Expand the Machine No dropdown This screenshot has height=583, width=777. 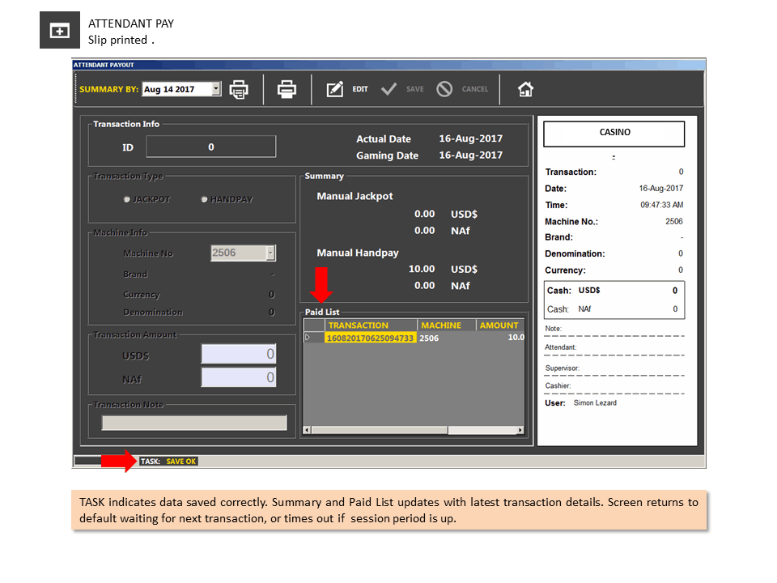[270, 253]
